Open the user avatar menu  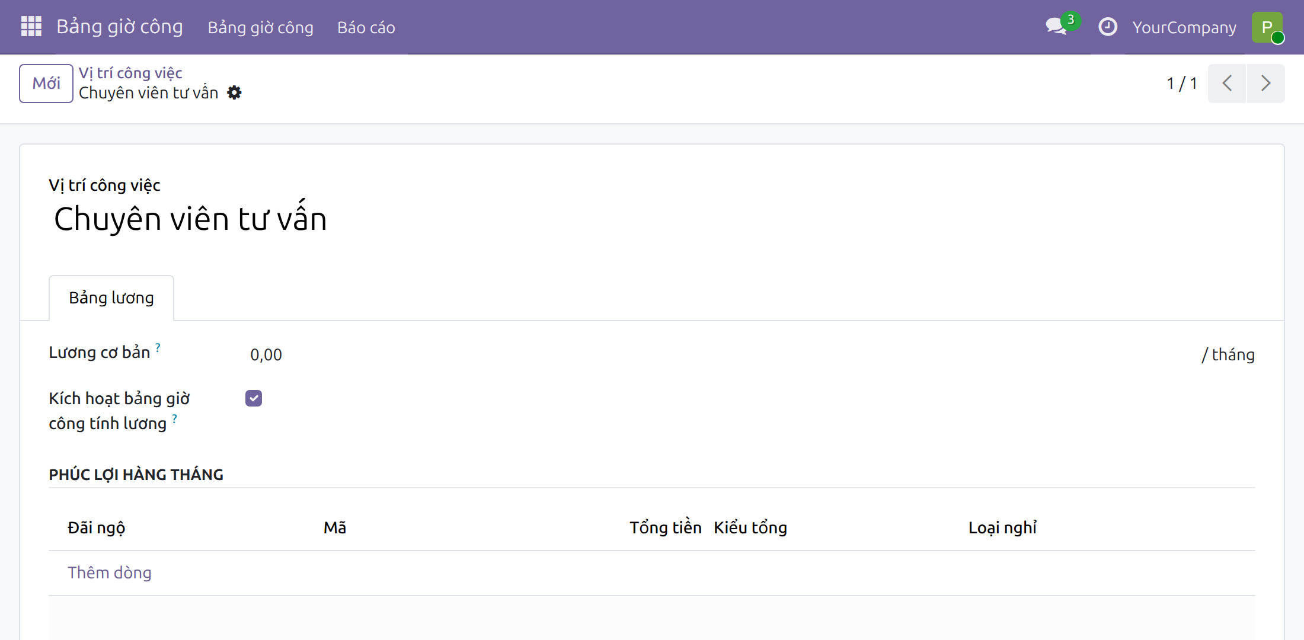coord(1267,27)
